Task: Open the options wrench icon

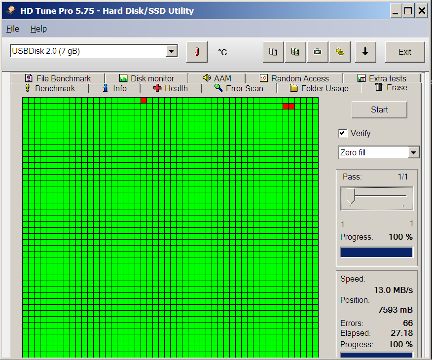Action: coord(340,52)
